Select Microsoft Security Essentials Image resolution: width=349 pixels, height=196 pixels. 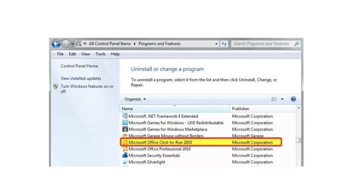coord(154,155)
